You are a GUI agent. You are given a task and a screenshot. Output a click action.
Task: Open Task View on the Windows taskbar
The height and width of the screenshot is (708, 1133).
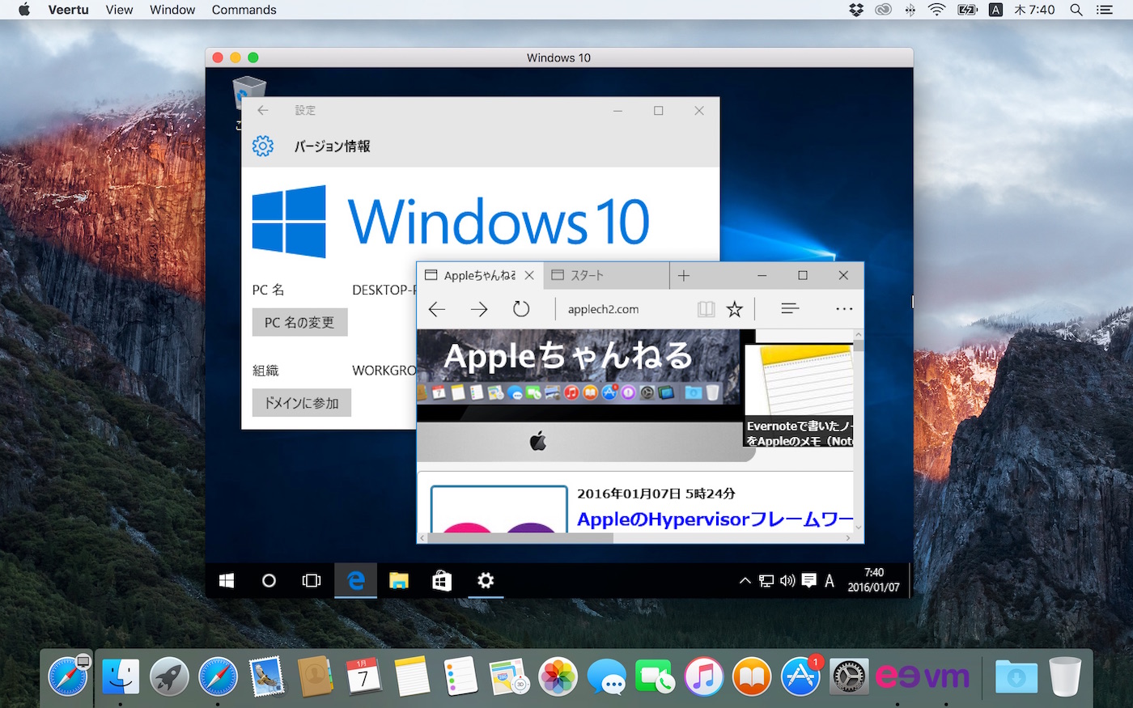click(312, 581)
